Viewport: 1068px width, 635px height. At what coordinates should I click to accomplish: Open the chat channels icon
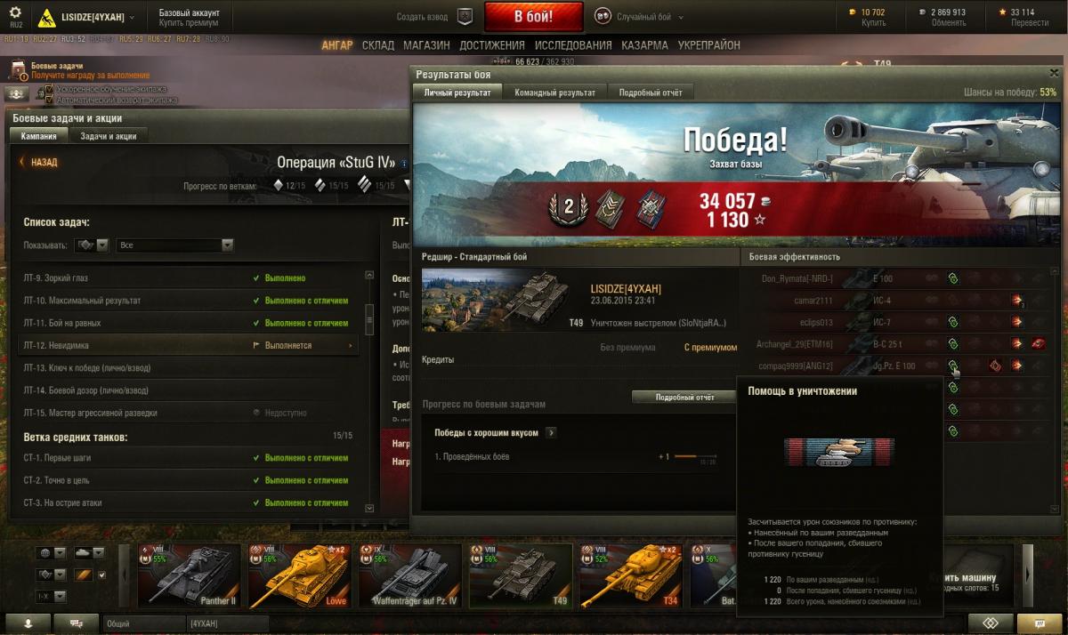pos(77,623)
